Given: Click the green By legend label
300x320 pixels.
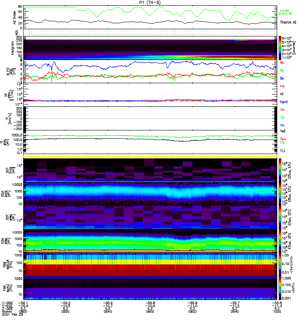Looking at the screenshot, I should click(x=282, y=71).
